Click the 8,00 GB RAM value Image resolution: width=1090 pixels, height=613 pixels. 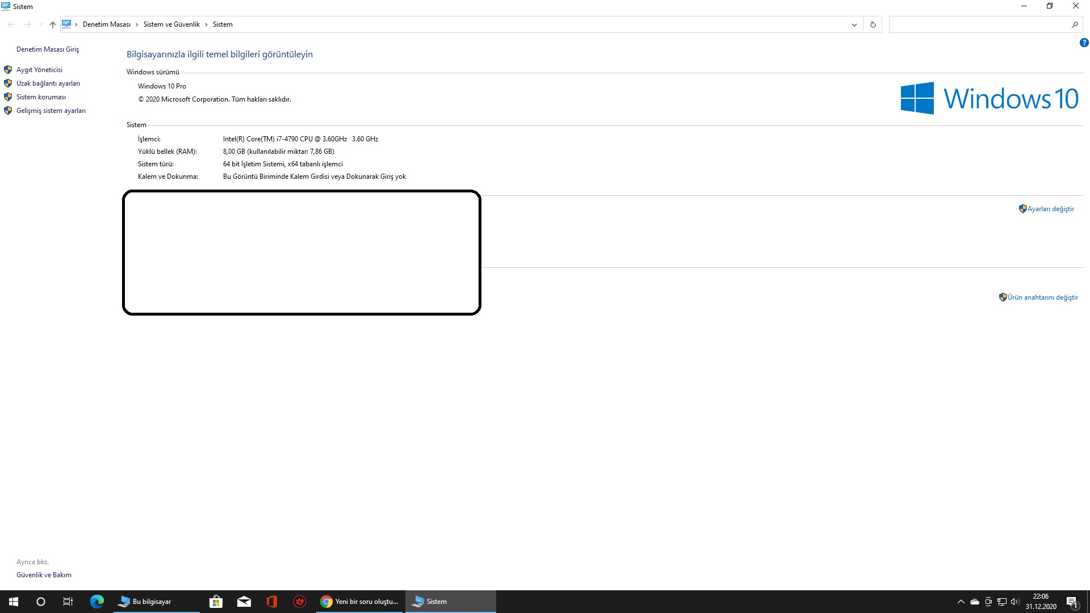point(279,152)
